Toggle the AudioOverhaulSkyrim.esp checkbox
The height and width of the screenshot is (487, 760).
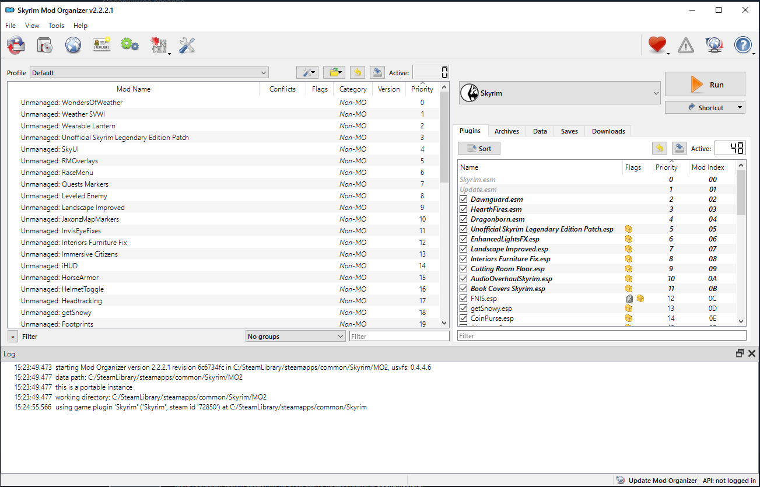coord(464,279)
